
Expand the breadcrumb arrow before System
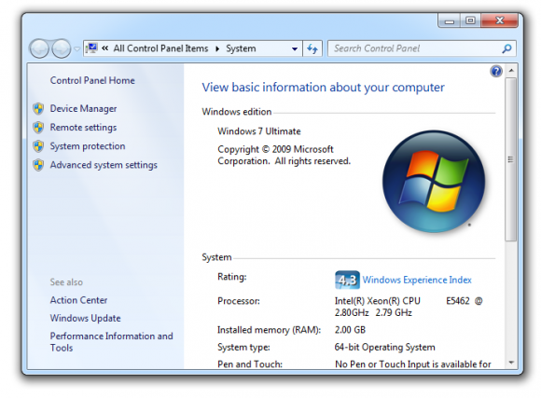point(217,48)
